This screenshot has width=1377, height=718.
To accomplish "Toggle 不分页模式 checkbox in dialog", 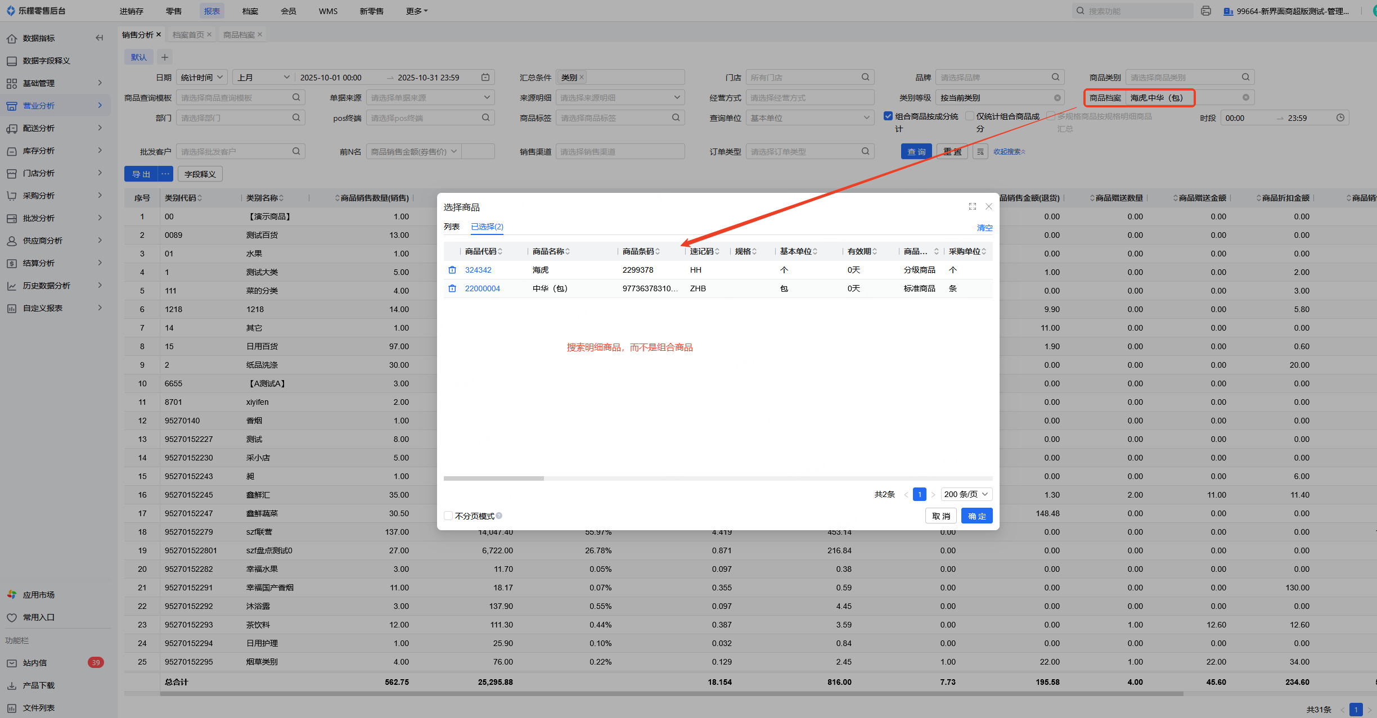I will tap(448, 516).
